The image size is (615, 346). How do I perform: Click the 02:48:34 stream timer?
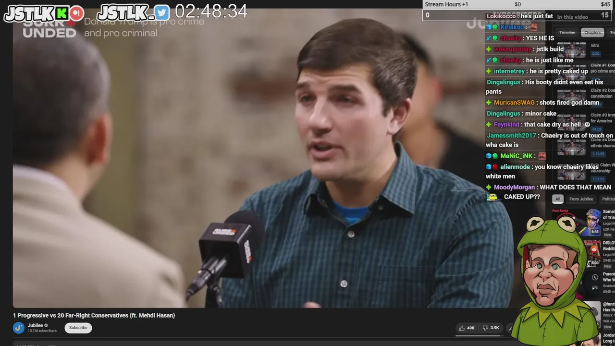(211, 12)
